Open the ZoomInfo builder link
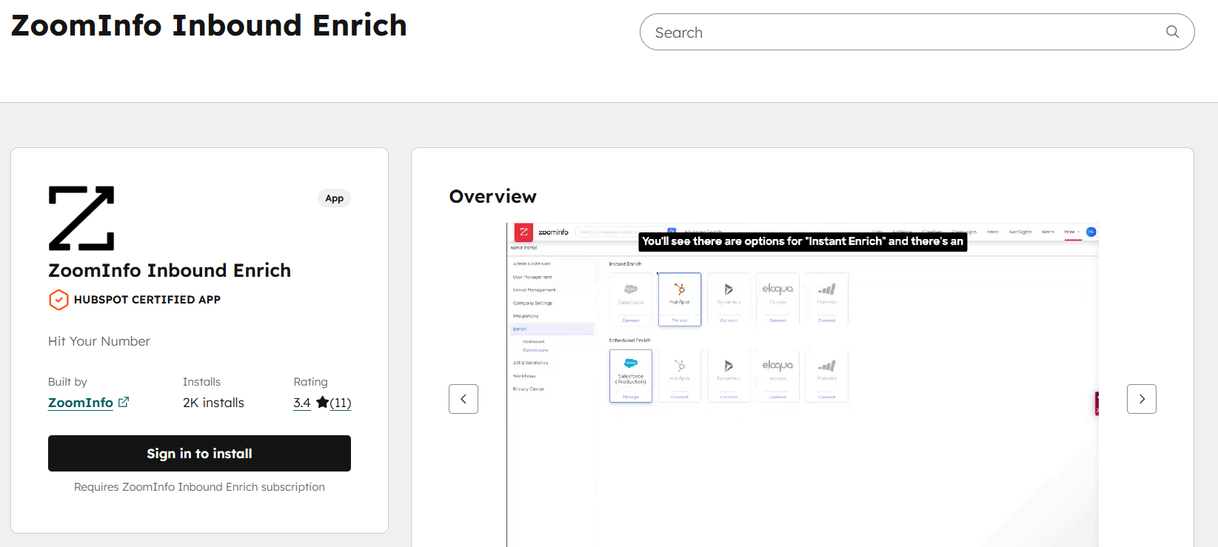The height and width of the screenshot is (547, 1218). [81, 403]
